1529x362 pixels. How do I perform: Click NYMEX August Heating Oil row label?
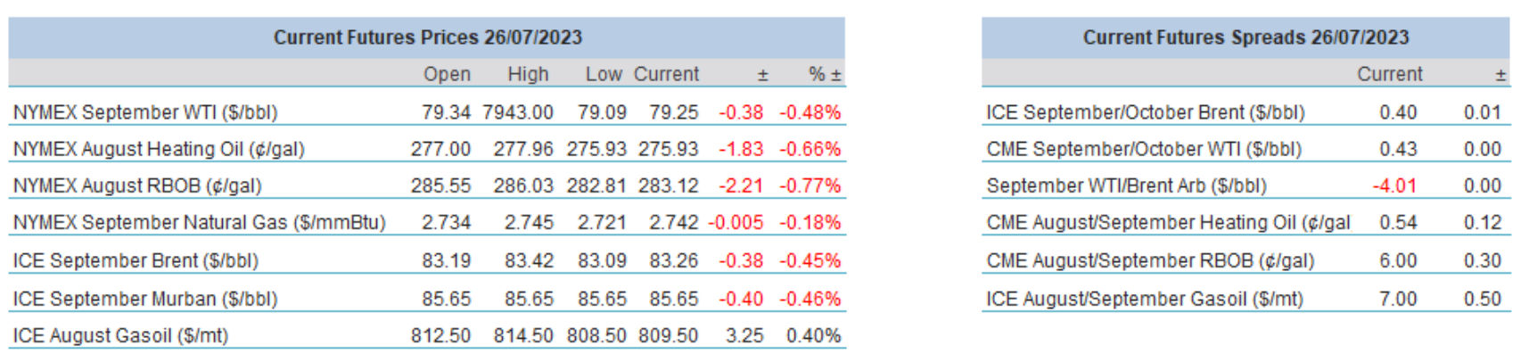tap(159, 149)
